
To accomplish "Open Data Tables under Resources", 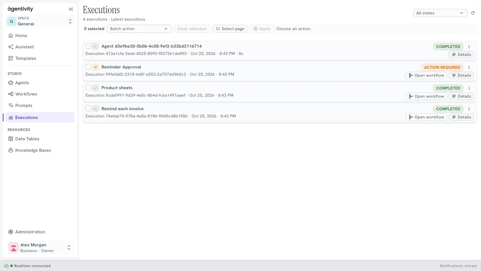I will [40, 139].
